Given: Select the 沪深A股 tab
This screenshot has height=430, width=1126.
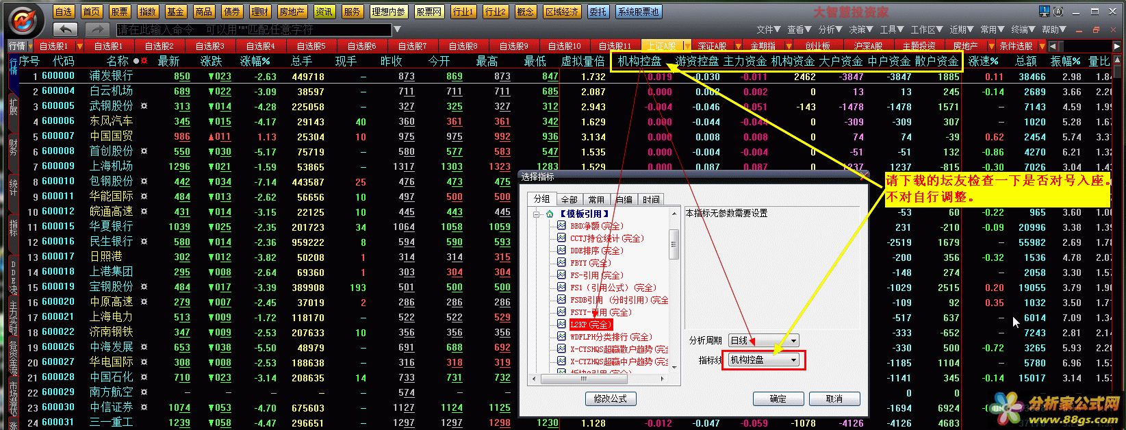Looking at the screenshot, I should pyautogui.click(x=868, y=46).
